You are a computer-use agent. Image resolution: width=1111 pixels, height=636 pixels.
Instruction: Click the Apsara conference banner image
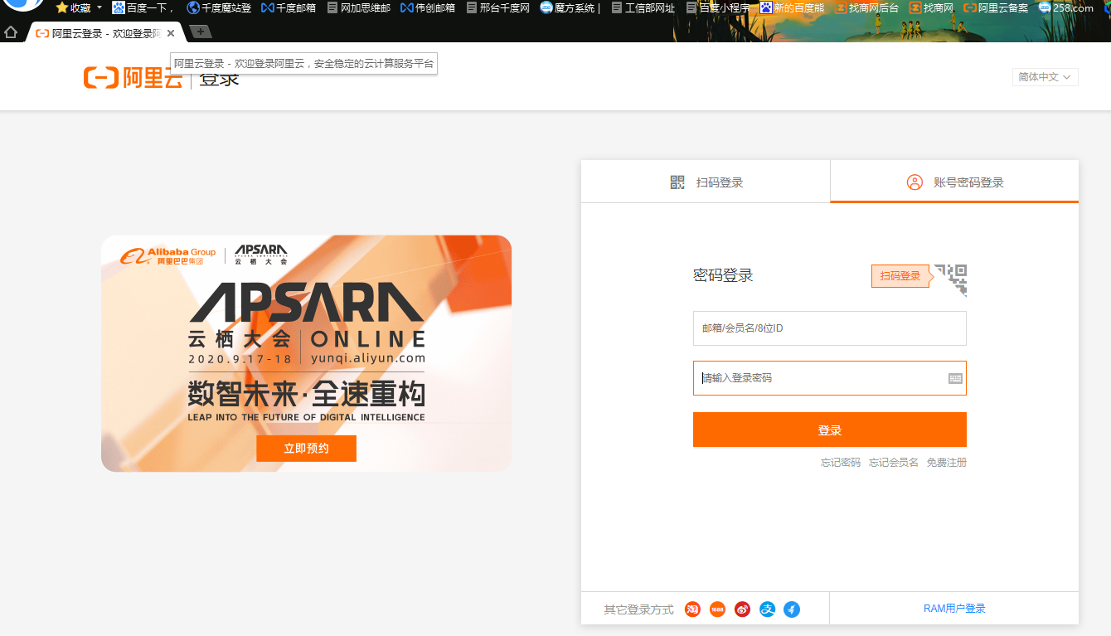pos(306,353)
